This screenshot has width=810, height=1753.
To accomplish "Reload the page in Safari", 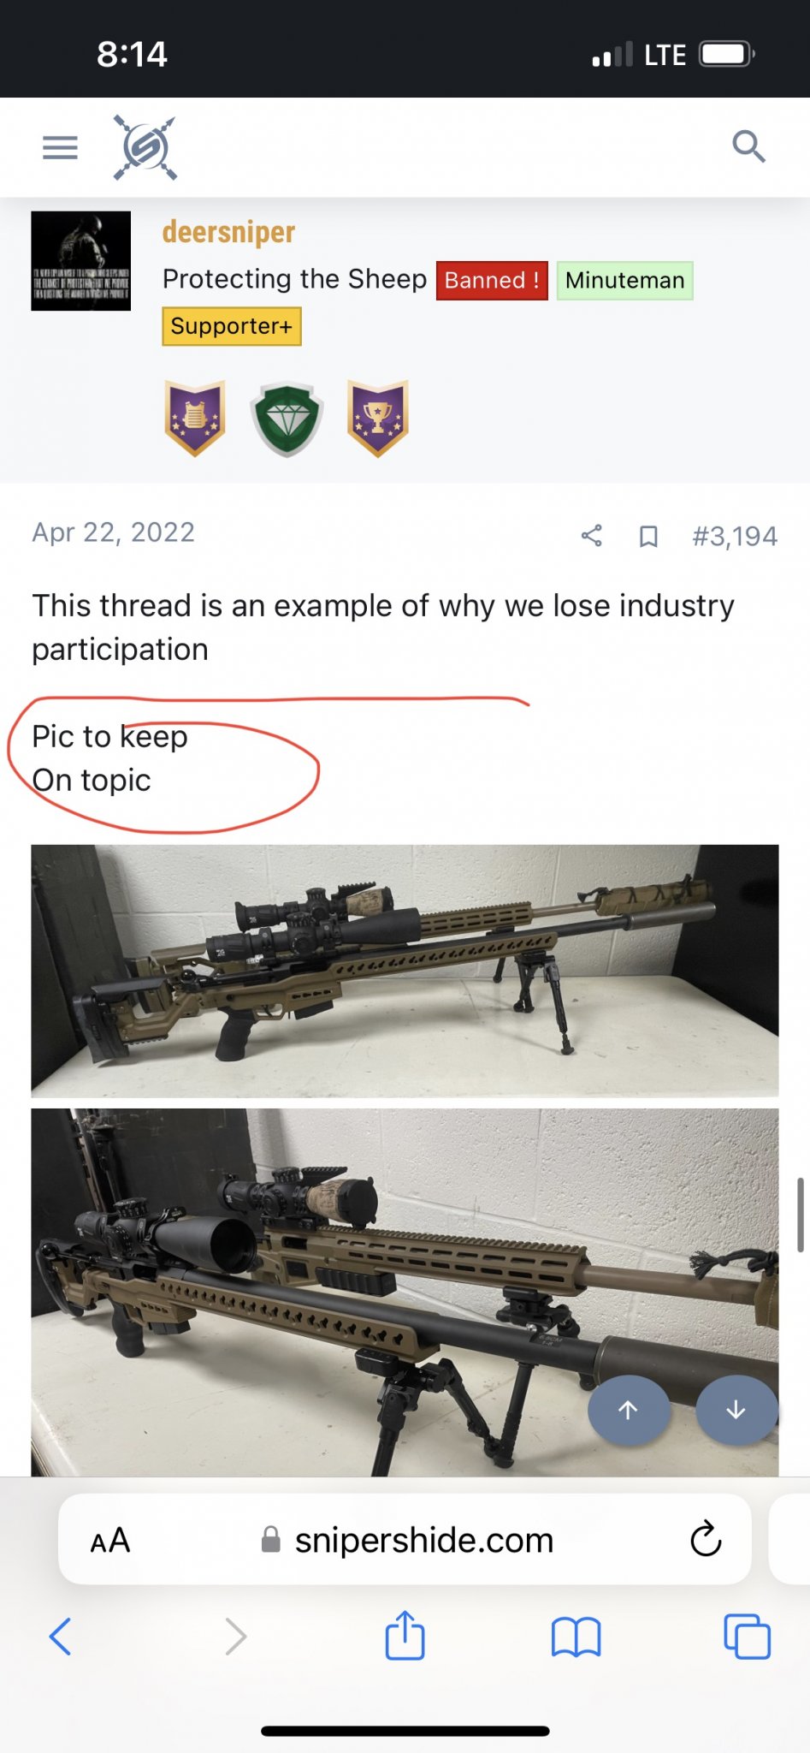I will tap(706, 1539).
